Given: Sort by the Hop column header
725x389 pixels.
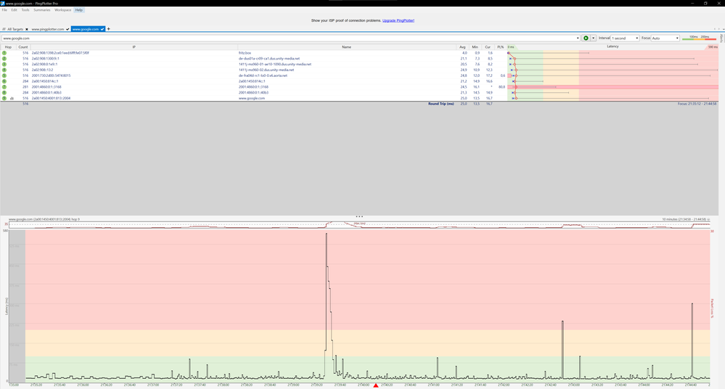Looking at the screenshot, I should coord(8,47).
